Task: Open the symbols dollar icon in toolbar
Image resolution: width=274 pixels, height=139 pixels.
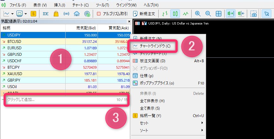Action: (x=33, y=14)
